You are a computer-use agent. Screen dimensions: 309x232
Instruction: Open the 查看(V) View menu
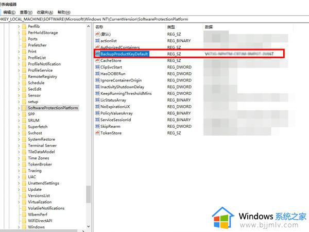pyautogui.click(x=26, y=12)
